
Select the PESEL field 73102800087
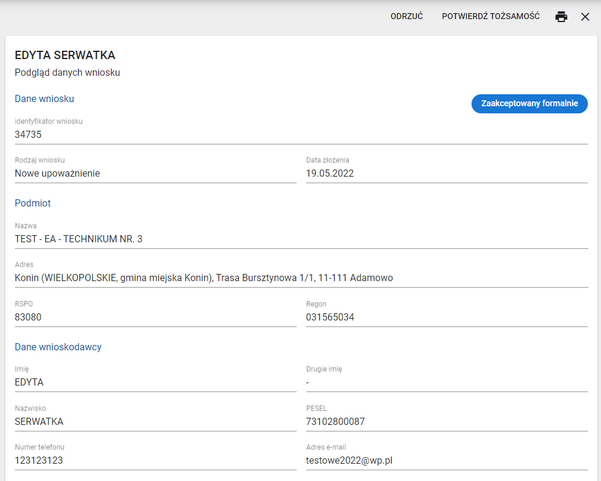pos(446,422)
